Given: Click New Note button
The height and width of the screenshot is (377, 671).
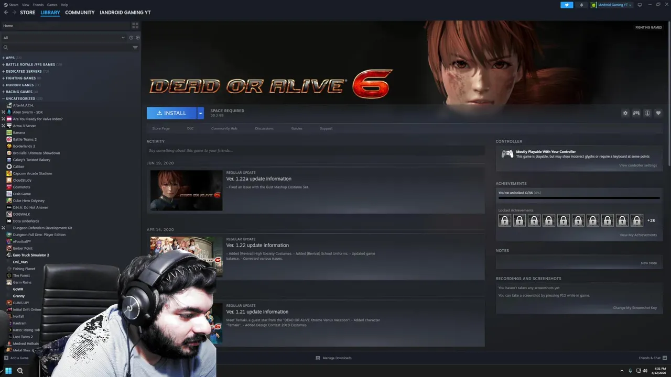Looking at the screenshot, I should click(x=648, y=263).
